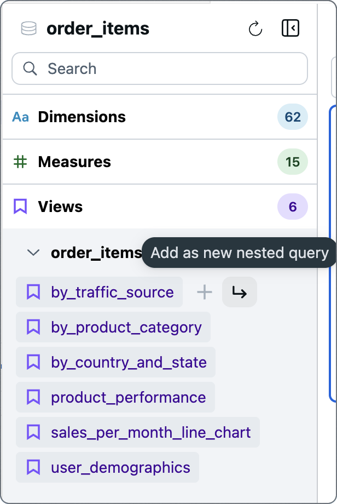
Task: Add by_traffic_source with the plus button
Action: pos(204,292)
